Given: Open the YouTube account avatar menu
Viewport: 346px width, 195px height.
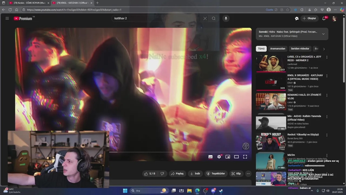Looking at the screenshot, I should [x=334, y=18].
